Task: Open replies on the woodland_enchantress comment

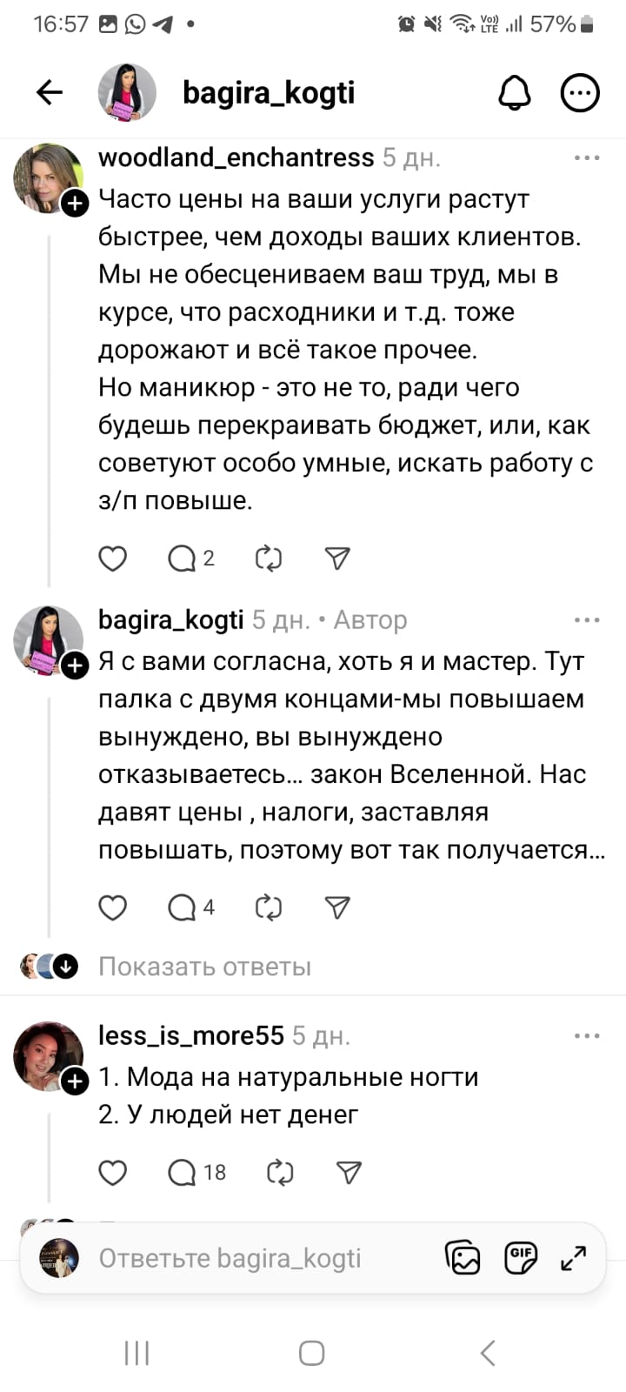Action: [x=190, y=559]
